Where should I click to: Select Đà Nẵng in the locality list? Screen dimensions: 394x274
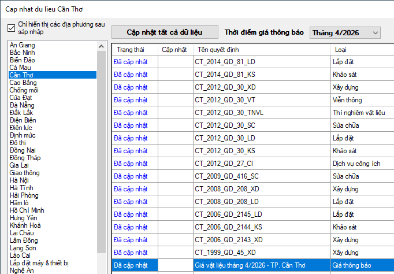22,105
